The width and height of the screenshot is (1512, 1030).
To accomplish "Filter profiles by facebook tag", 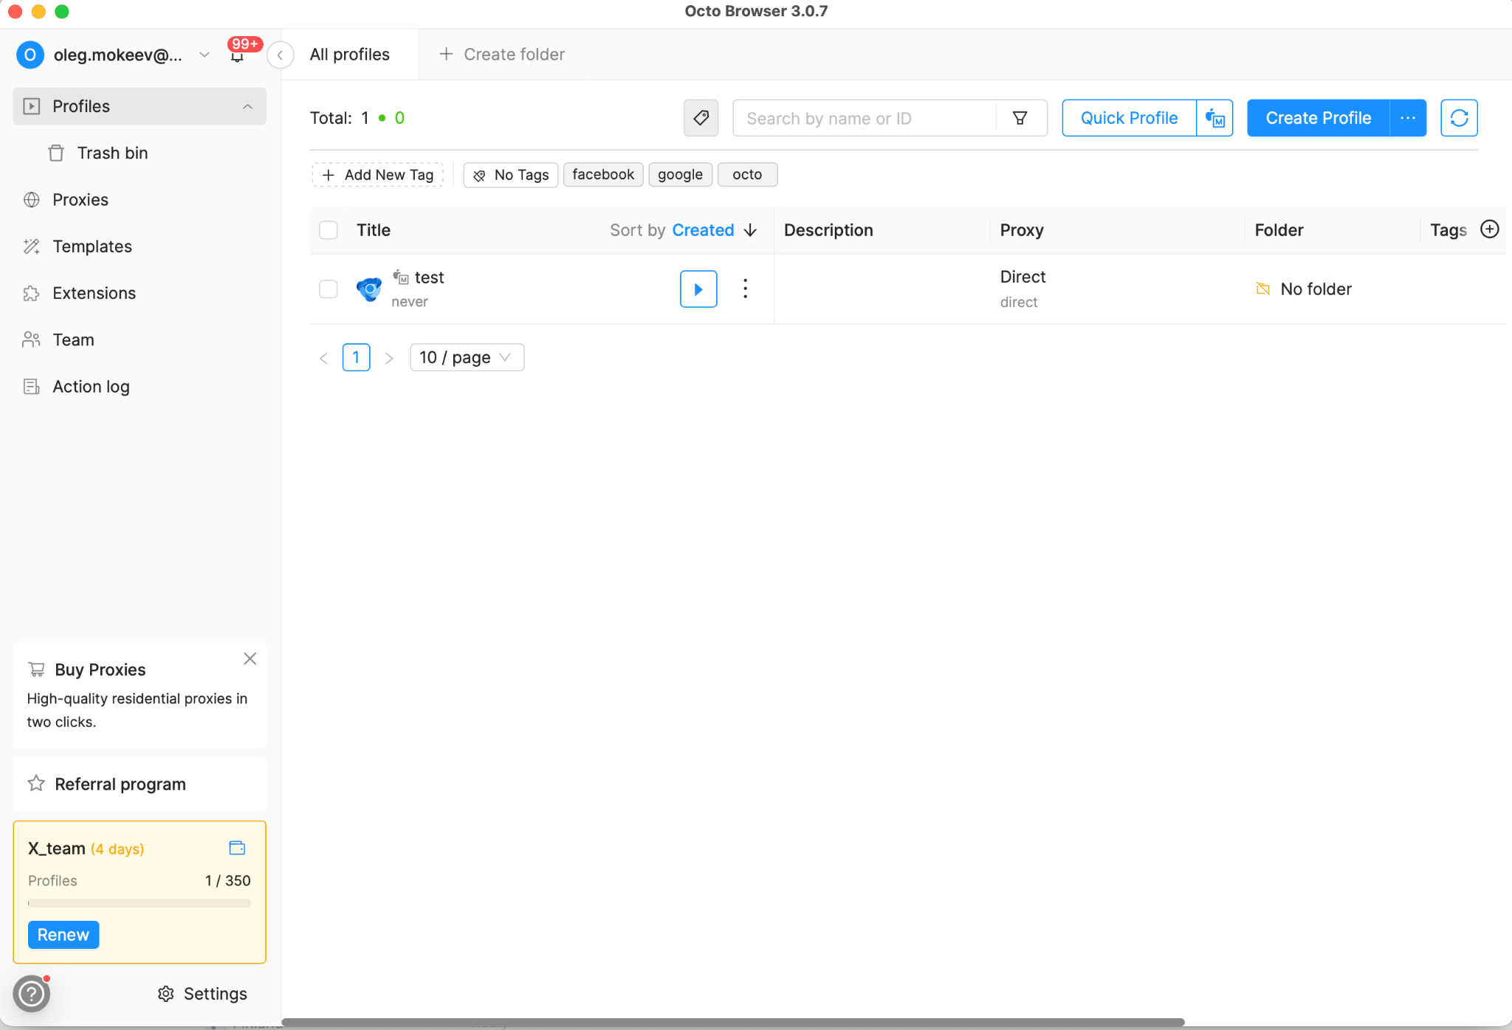I will (603, 175).
